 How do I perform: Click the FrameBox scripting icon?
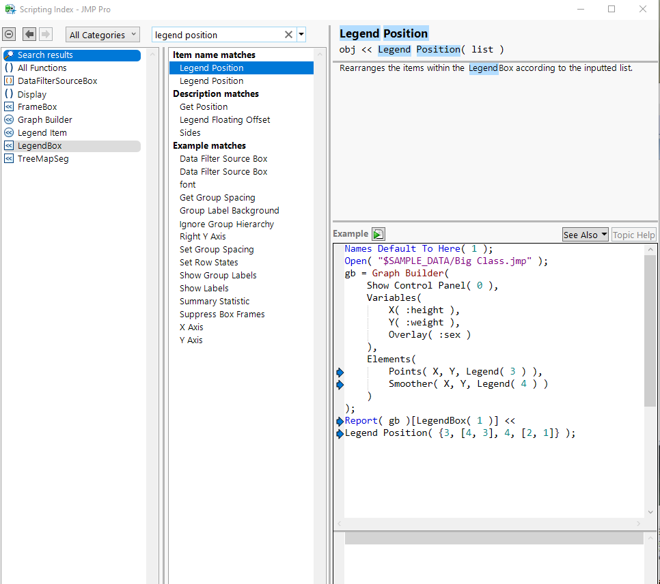click(x=8, y=106)
